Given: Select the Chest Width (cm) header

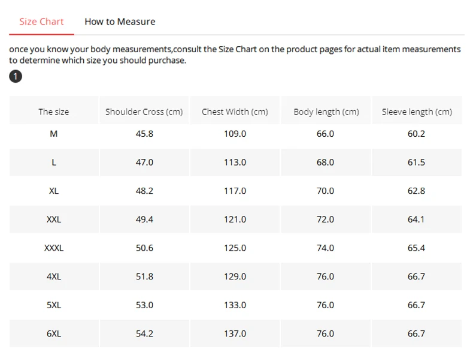Looking at the screenshot, I should [235, 112].
